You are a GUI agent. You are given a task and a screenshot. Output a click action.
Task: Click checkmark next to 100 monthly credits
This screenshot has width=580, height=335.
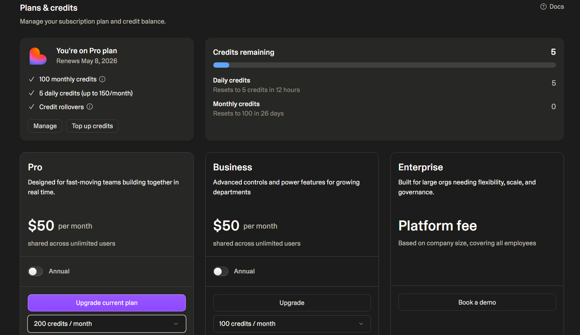pyautogui.click(x=32, y=79)
